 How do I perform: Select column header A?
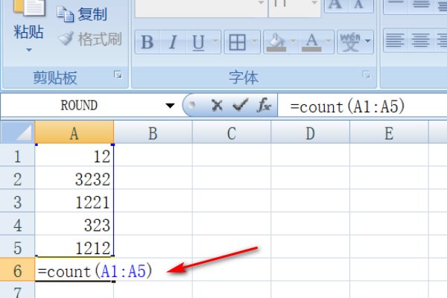click(74, 133)
